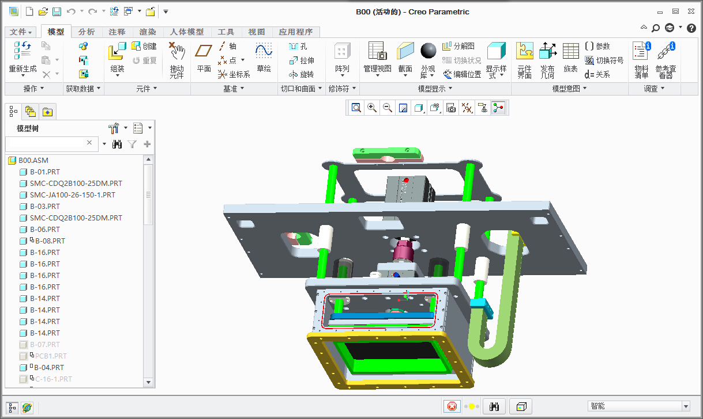The width and height of the screenshot is (703, 419).
Task: Click the model tree vertical scrollbar
Action: [149, 196]
